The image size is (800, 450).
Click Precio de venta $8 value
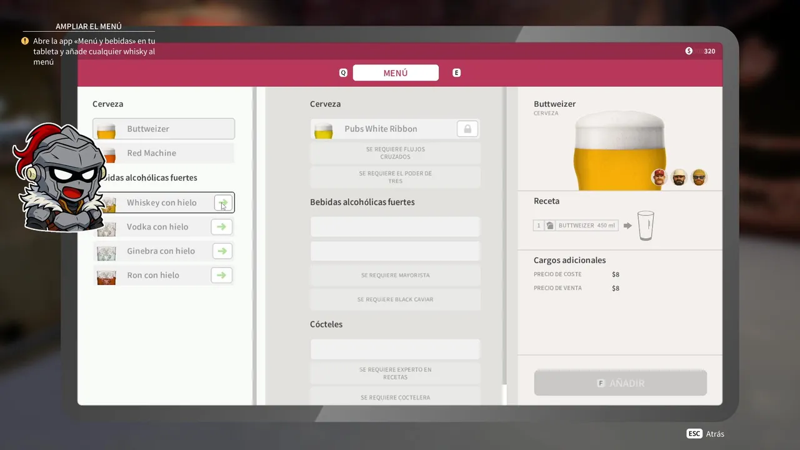[x=616, y=288]
